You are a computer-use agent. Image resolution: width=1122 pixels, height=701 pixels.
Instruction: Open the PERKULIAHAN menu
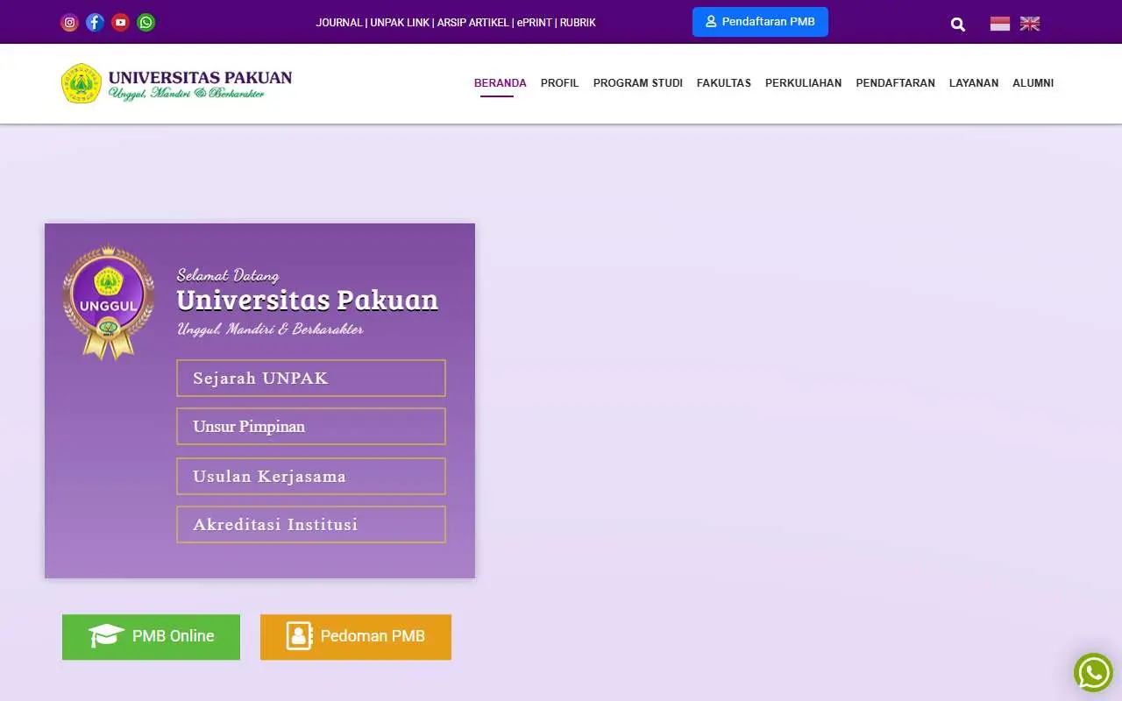803,83
